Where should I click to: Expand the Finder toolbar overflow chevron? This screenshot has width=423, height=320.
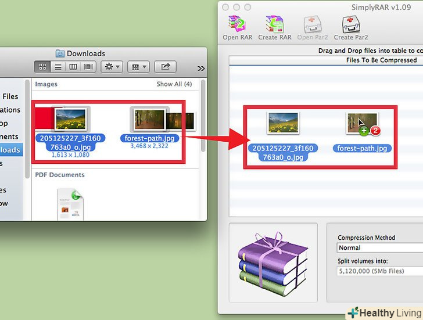coord(201,69)
